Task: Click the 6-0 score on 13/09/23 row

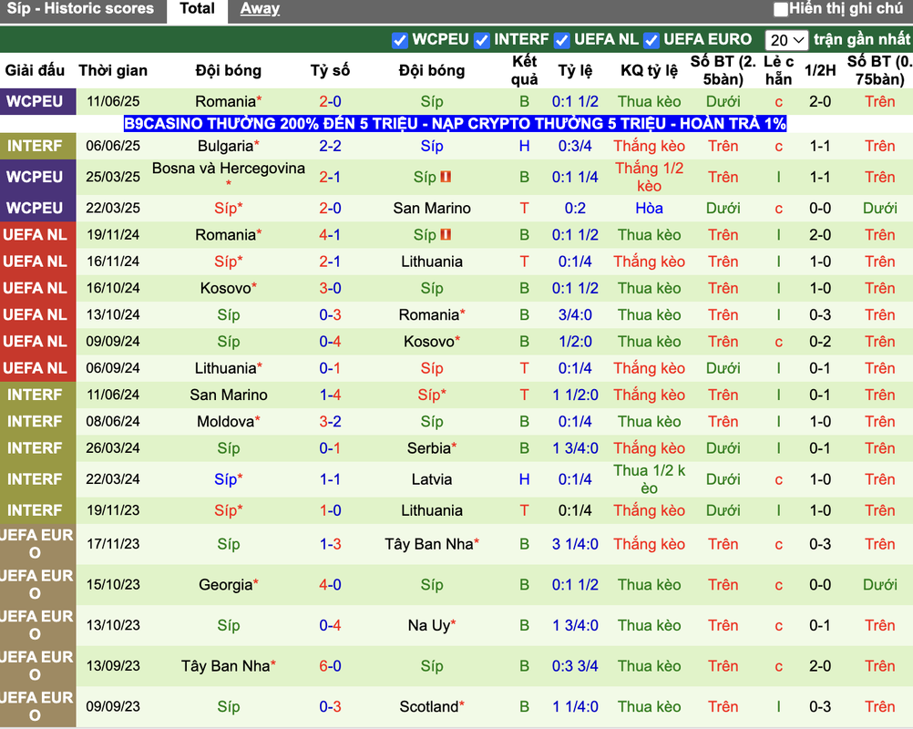Action: pos(330,665)
